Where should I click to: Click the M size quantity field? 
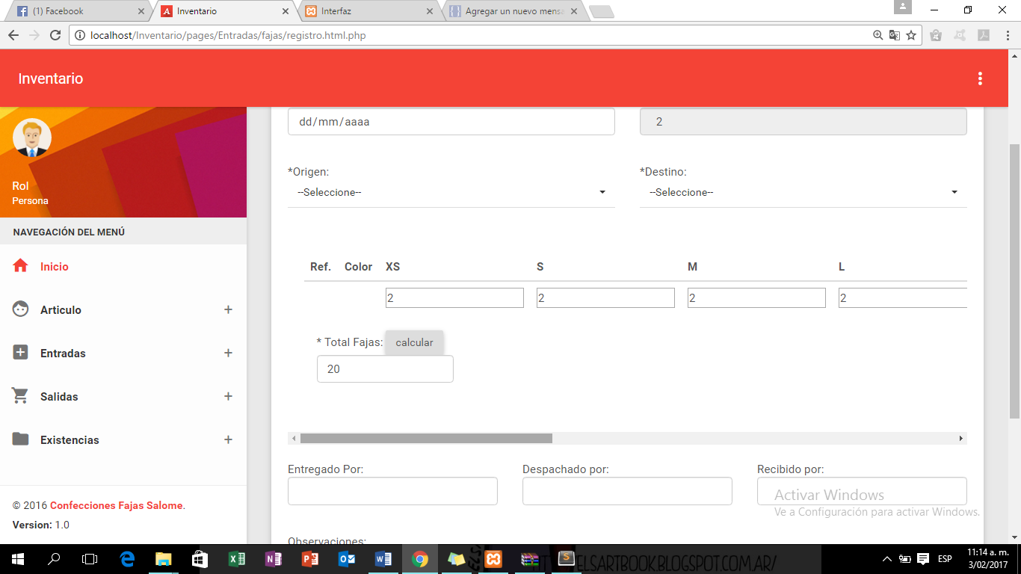pos(756,298)
